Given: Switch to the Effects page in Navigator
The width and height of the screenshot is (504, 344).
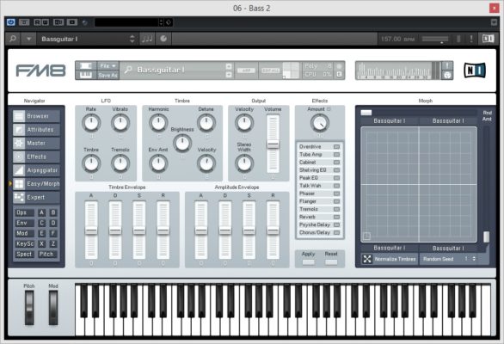Looking at the screenshot, I should (36, 157).
